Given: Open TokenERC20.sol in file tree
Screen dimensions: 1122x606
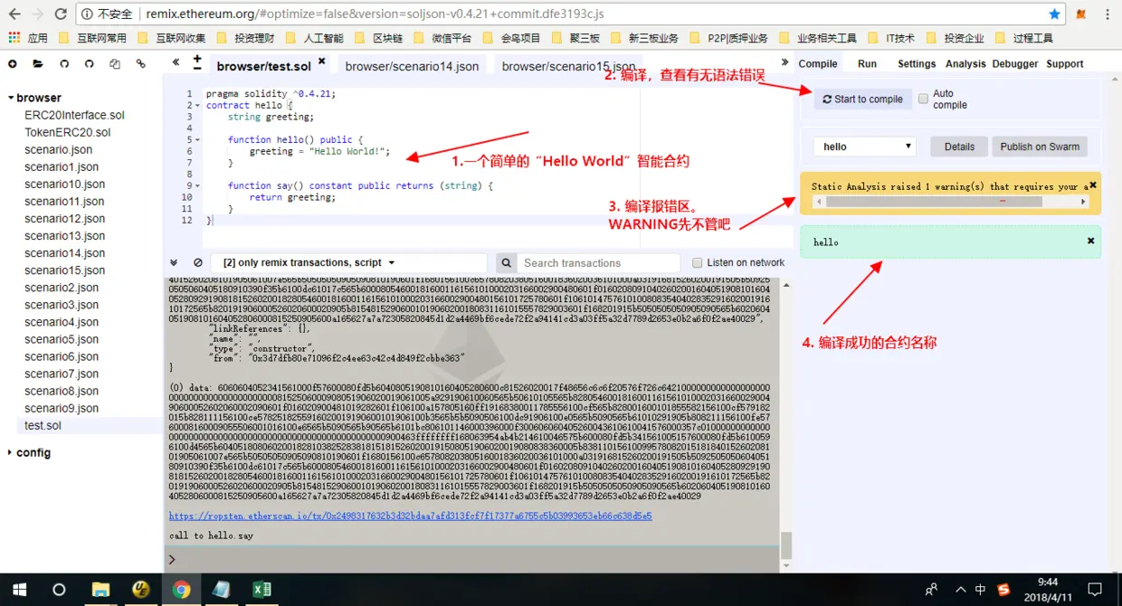Looking at the screenshot, I should (68, 133).
